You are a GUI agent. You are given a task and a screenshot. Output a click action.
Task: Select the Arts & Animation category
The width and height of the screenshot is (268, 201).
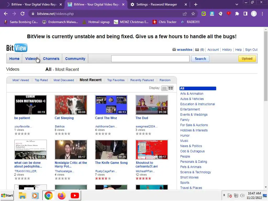click(192, 94)
